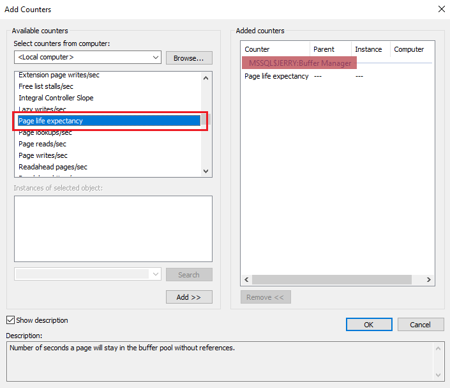Select the MSSQL$JERRY:Buffer Manager group
450x388 pixels.
(x=300, y=63)
